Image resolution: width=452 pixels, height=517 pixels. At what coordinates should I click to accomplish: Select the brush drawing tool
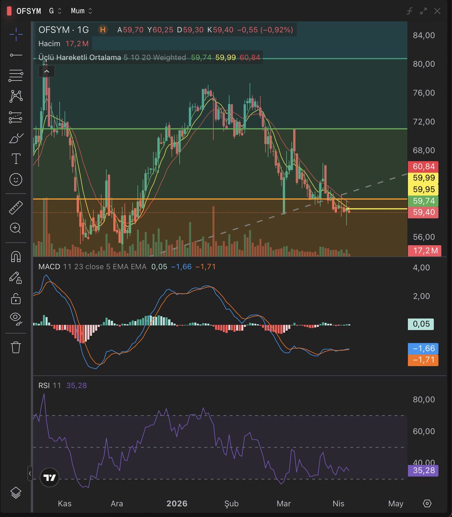click(16, 138)
